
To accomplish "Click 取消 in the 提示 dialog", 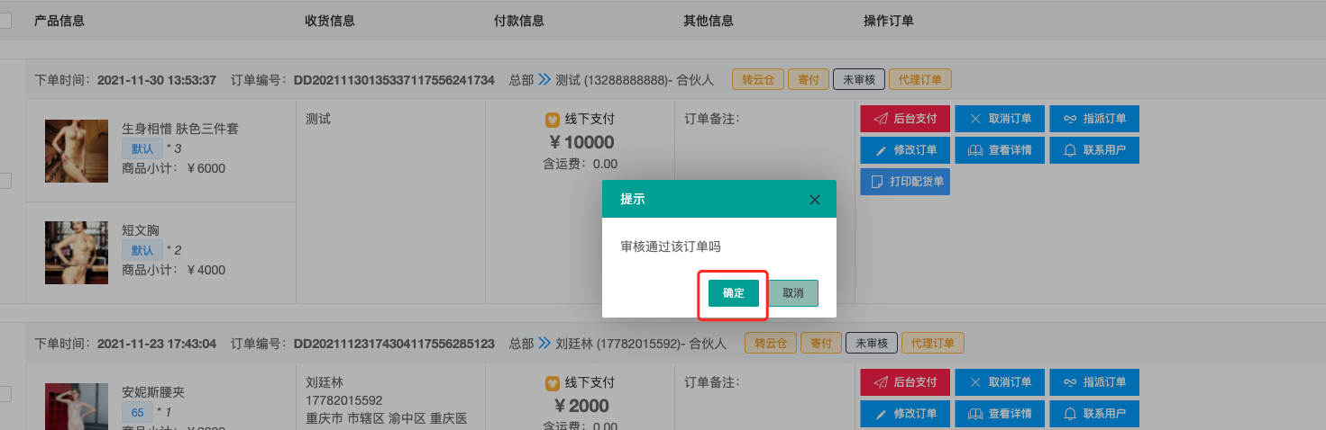I will coord(793,293).
